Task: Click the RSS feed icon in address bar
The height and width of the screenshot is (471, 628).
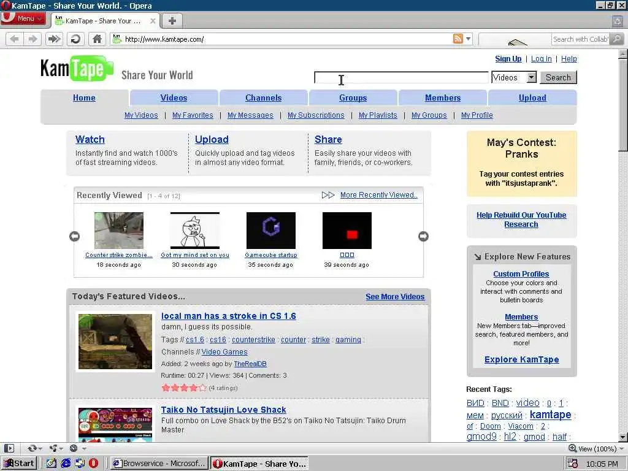Action: (458, 39)
